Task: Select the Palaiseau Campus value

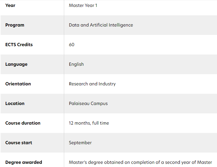Action: pos(88,104)
